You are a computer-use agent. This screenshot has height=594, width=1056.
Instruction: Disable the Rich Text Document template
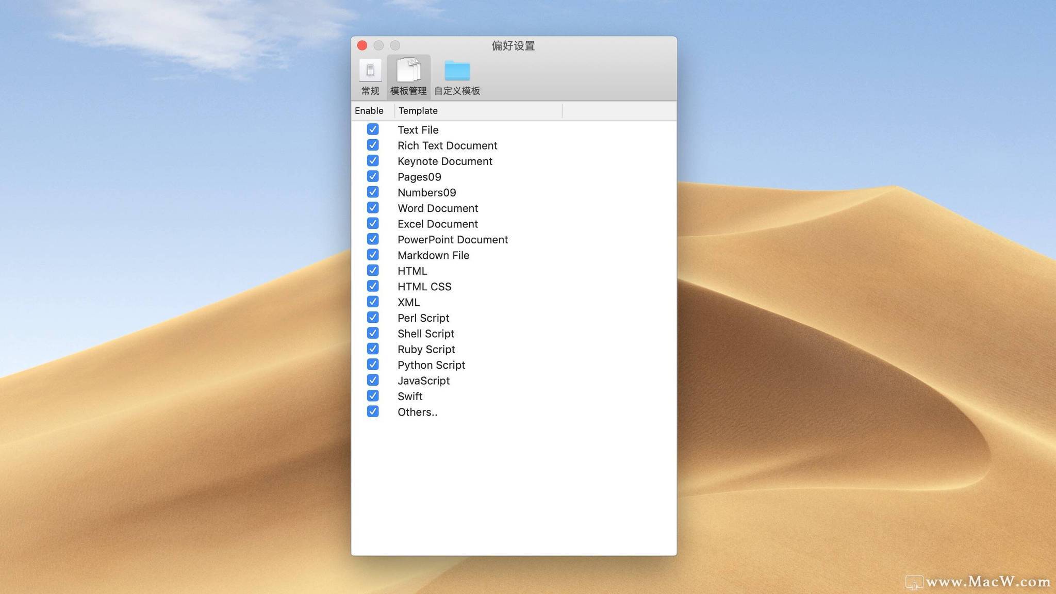coord(373,145)
